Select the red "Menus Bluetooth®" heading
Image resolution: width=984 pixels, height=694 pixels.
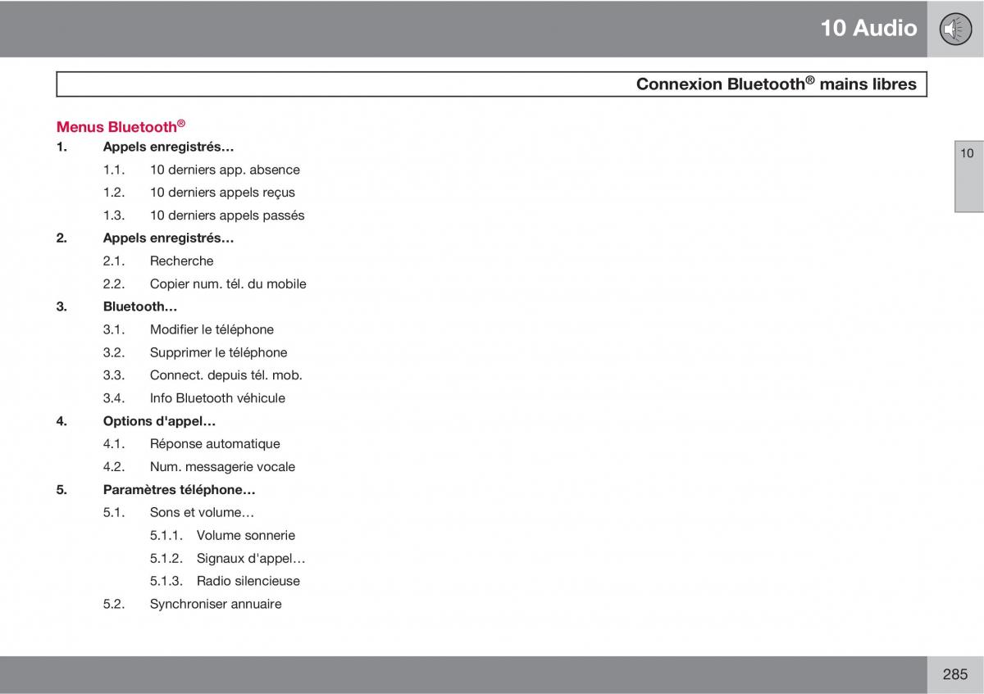(x=121, y=126)
